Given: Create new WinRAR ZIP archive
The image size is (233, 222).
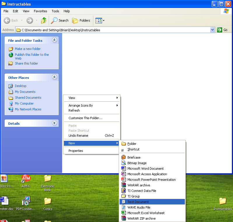Looking at the screenshot, I should (152, 218).
